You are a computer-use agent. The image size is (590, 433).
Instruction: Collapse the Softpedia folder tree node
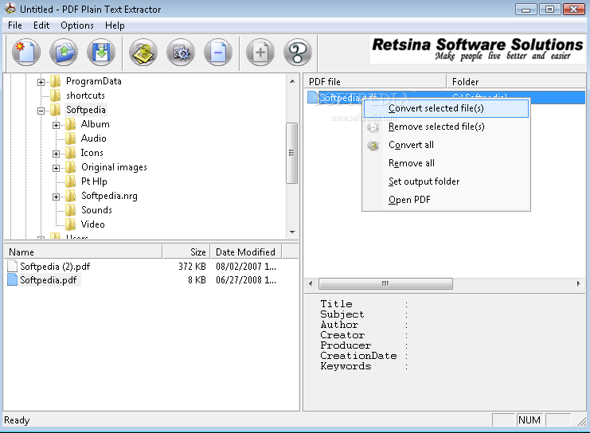[x=41, y=110]
